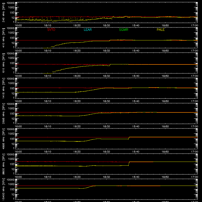Click 16:20 tick under the 8800 MHz panel
Image resolution: width=202 pixels, height=202 pixels.
[x=77, y=177]
